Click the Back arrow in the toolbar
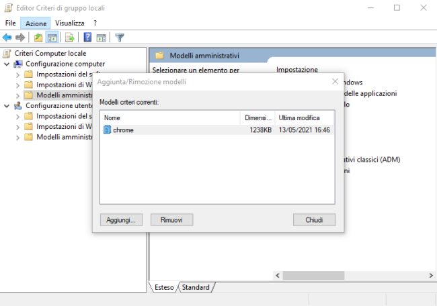 tap(7, 38)
